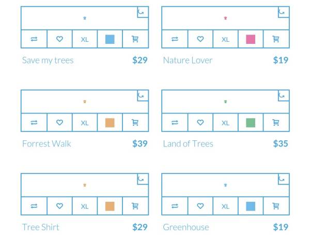
Task: Toggle heart favorite on Save my trees
Action: [59, 39]
